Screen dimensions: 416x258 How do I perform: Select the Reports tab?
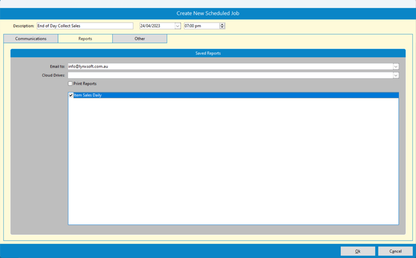point(85,39)
